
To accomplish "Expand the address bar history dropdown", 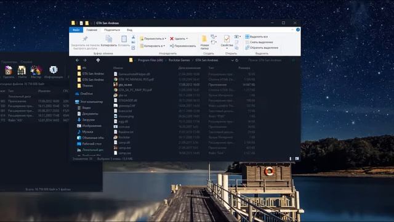I will click(233, 60).
